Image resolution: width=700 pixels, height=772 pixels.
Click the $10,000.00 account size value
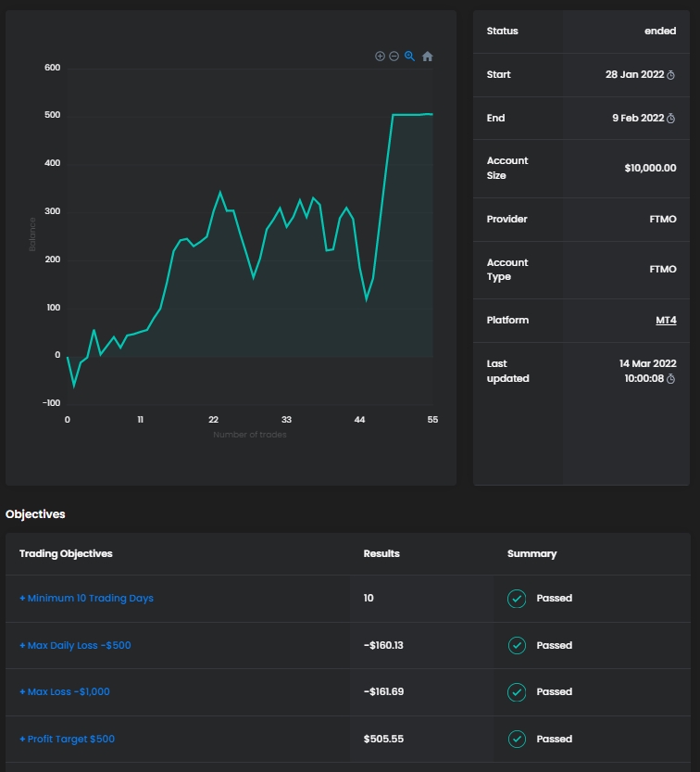(650, 168)
